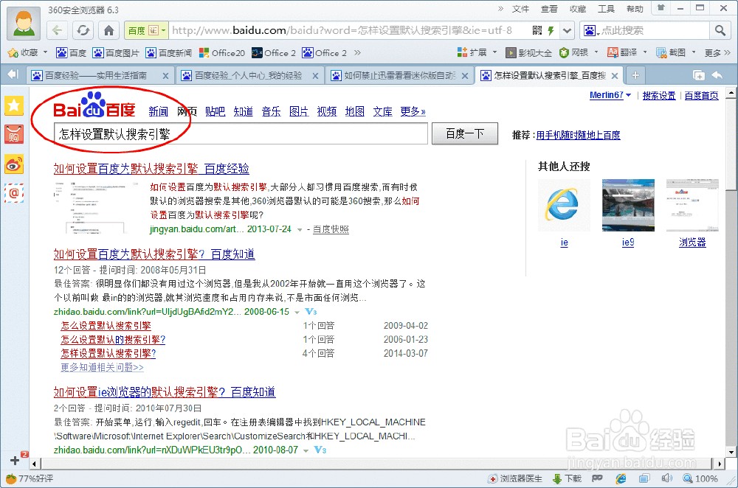Open 影视大全 toolbar item
Screen dimensions: 738x488
pos(528,52)
